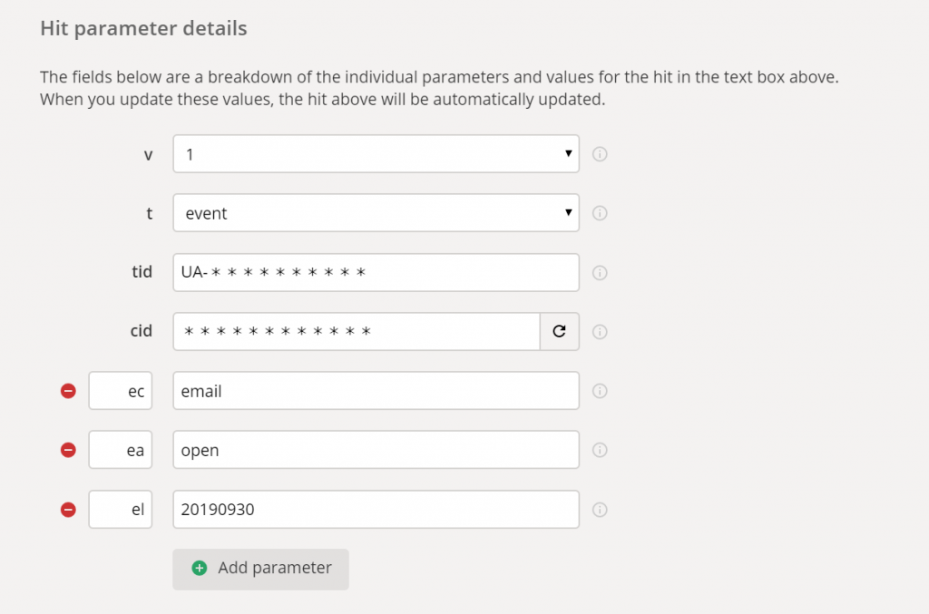Click the info icon next to v field

click(600, 154)
